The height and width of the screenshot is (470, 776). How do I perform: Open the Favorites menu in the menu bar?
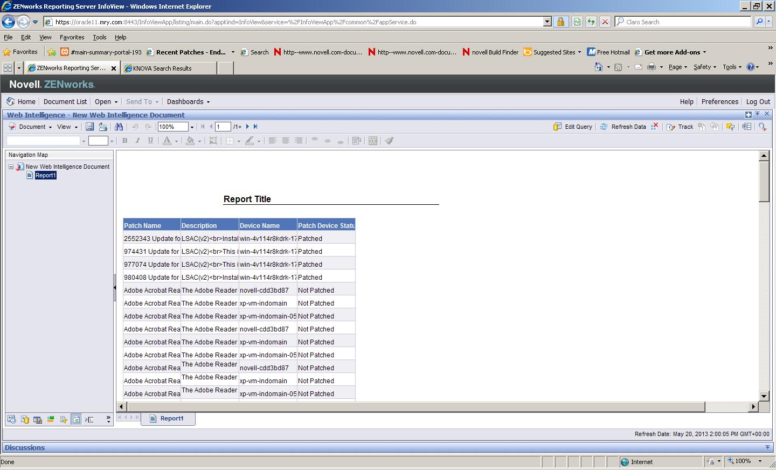coord(72,37)
